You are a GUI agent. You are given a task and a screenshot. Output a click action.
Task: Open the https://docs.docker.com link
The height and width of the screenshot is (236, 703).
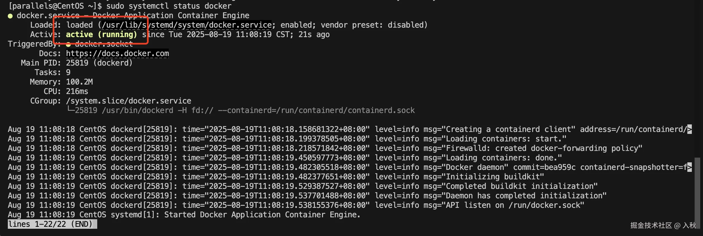click(117, 54)
